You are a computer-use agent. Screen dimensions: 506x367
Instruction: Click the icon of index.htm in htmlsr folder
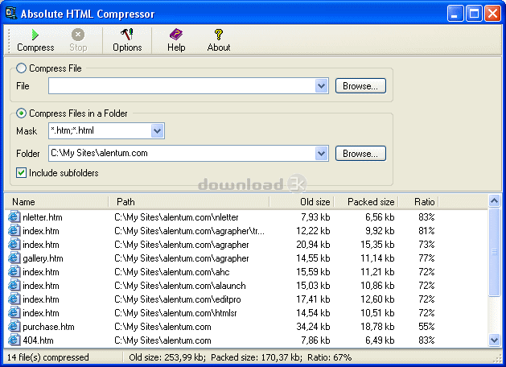(14, 312)
